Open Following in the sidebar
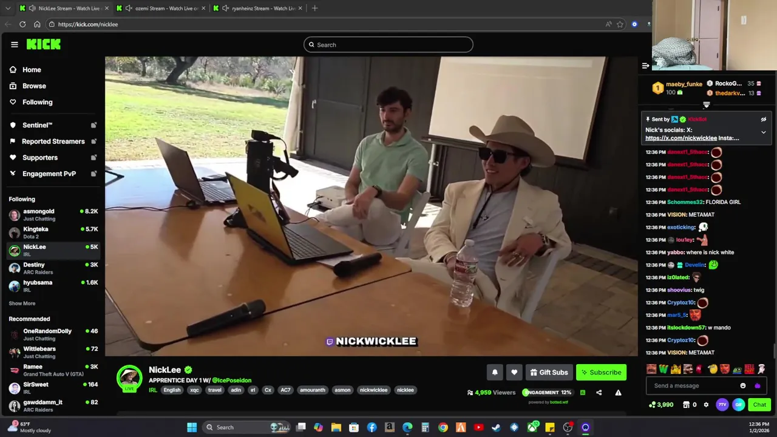The height and width of the screenshot is (437, 777). (x=37, y=102)
